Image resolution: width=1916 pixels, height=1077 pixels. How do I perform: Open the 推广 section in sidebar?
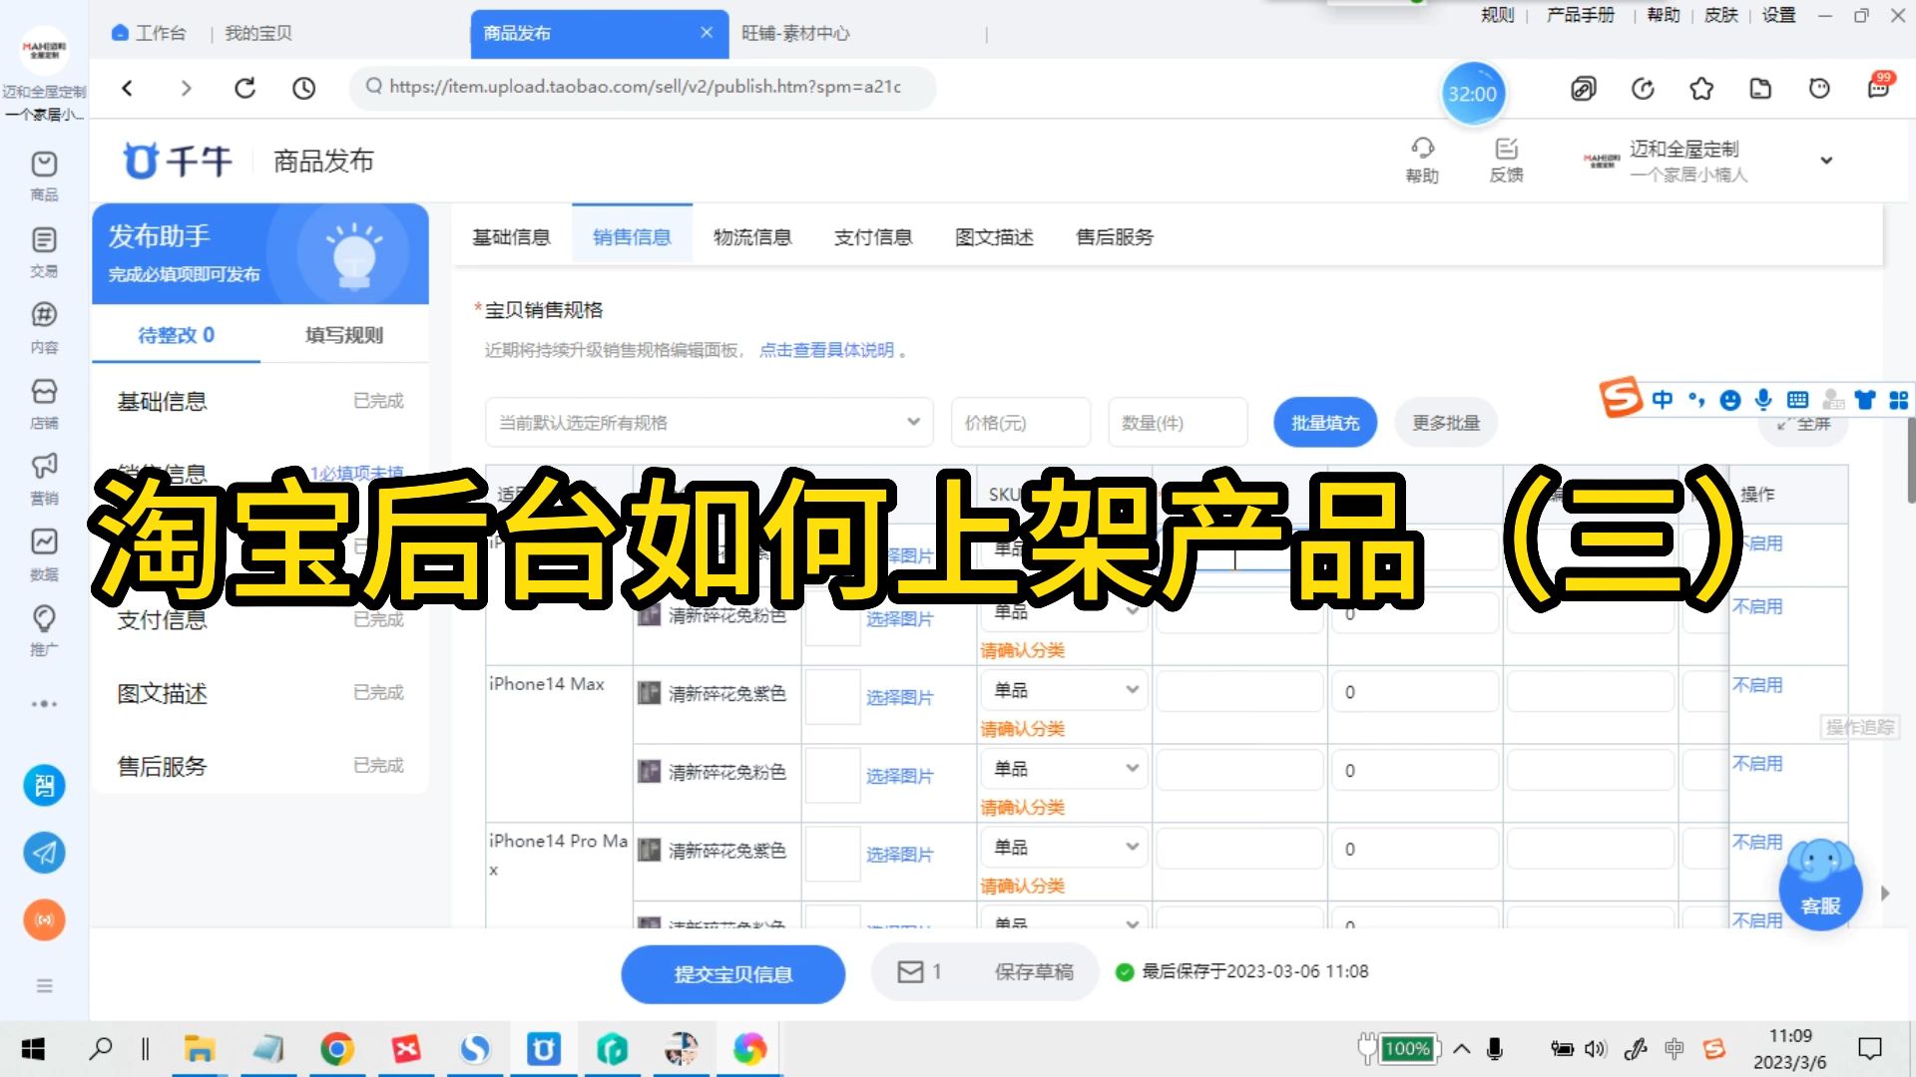pos(44,628)
